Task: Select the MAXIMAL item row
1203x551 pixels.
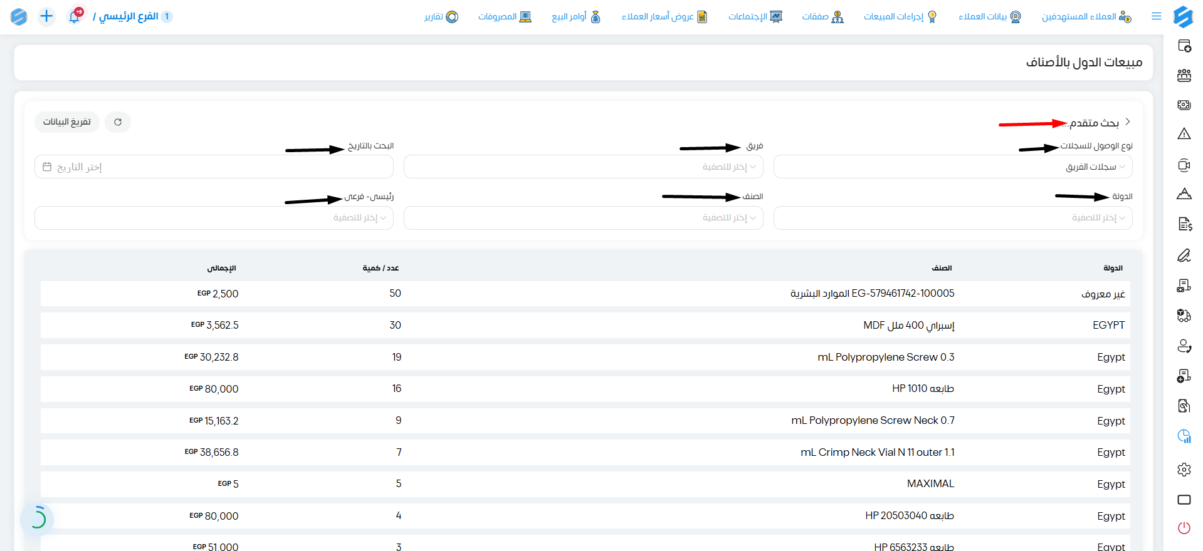Action: (x=586, y=484)
